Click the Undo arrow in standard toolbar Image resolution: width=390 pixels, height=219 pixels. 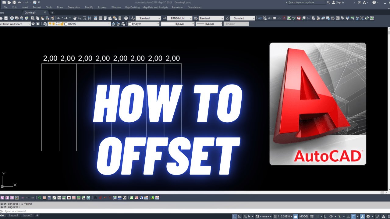[x=58, y=18]
